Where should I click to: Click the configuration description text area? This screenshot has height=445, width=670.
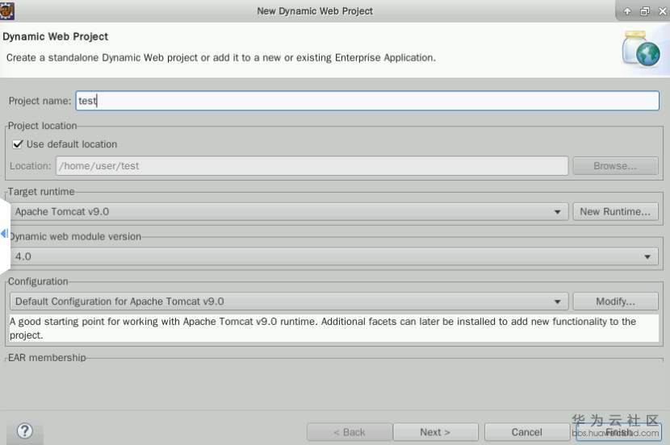(x=334, y=328)
